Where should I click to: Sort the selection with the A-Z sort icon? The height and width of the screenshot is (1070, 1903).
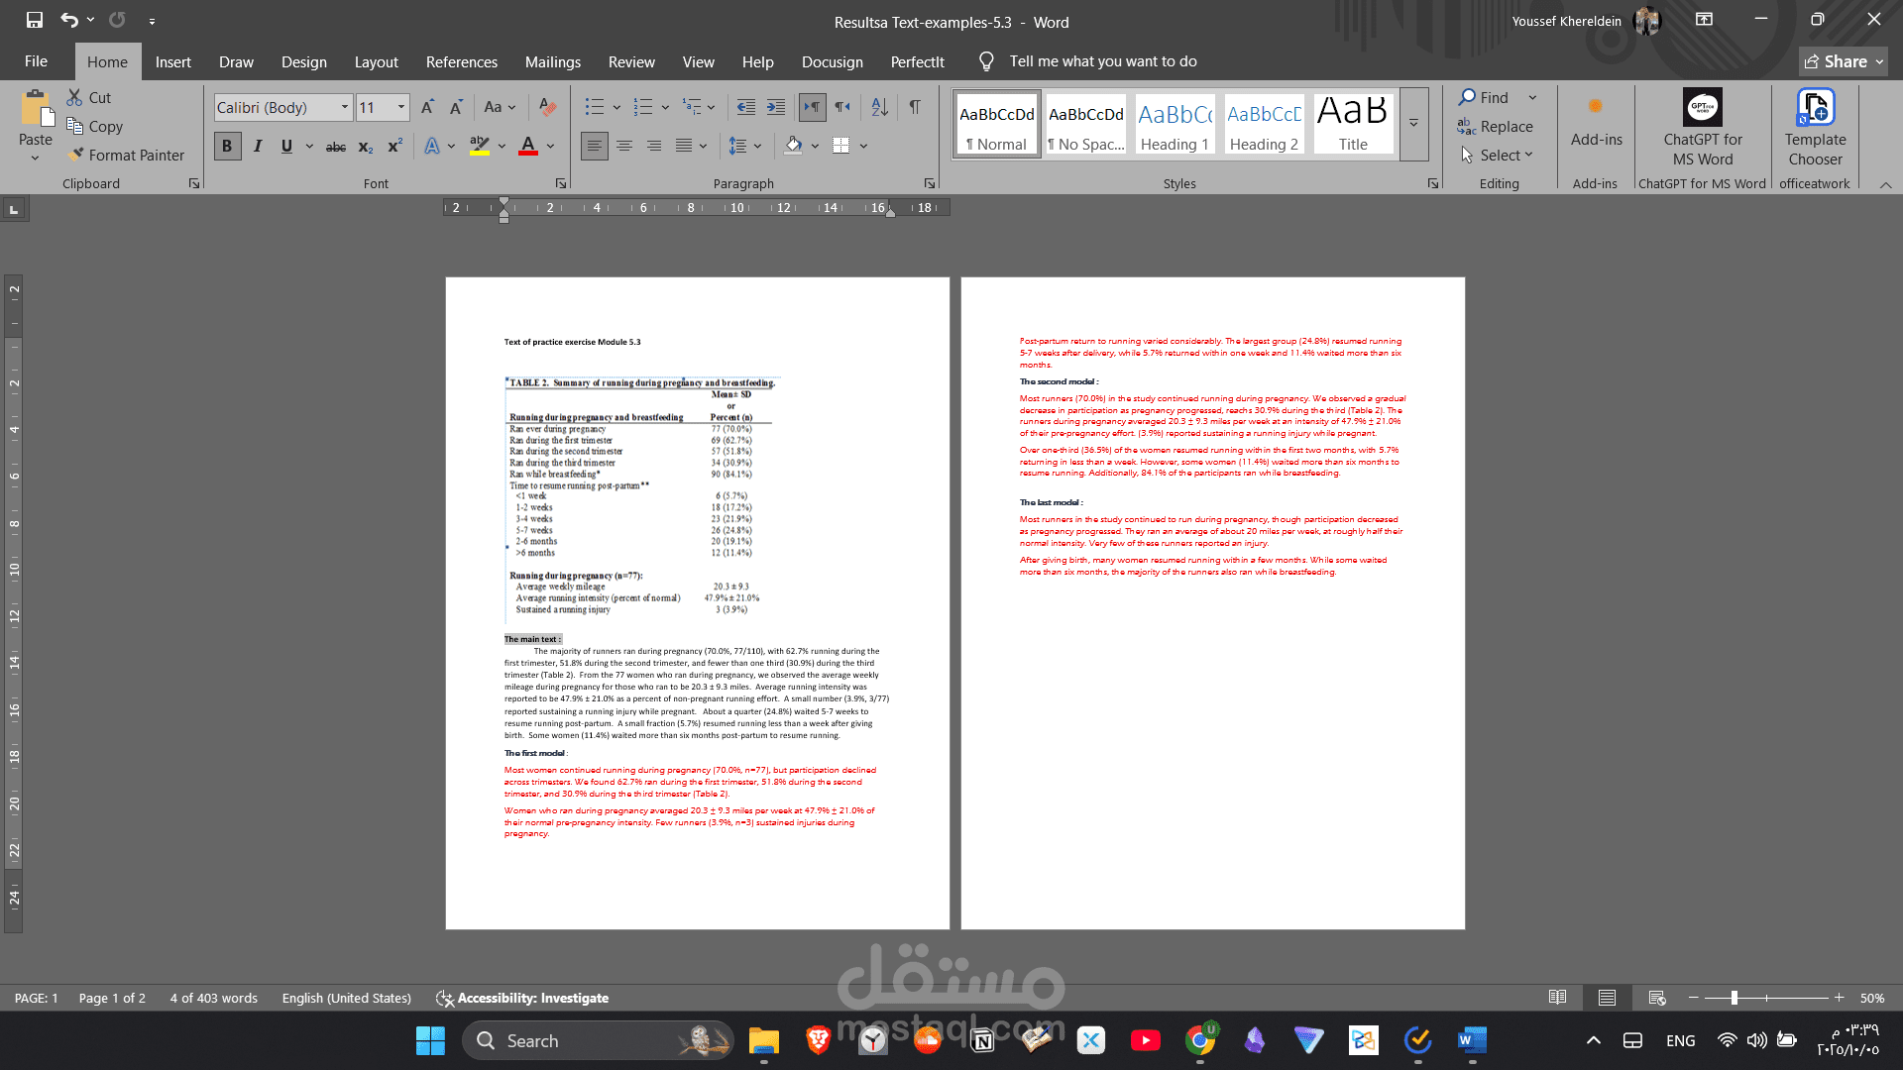point(879,107)
